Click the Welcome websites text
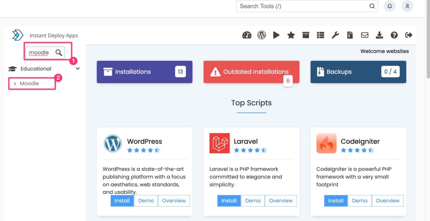Image resolution: width=430 pixels, height=221 pixels. pyautogui.click(x=385, y=51)
